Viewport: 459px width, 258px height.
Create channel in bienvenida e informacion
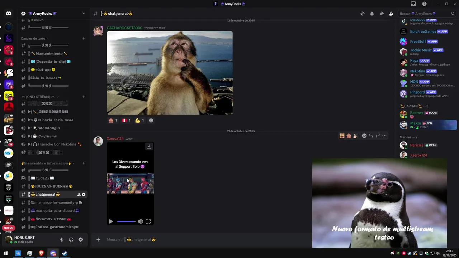click(84, 163)
